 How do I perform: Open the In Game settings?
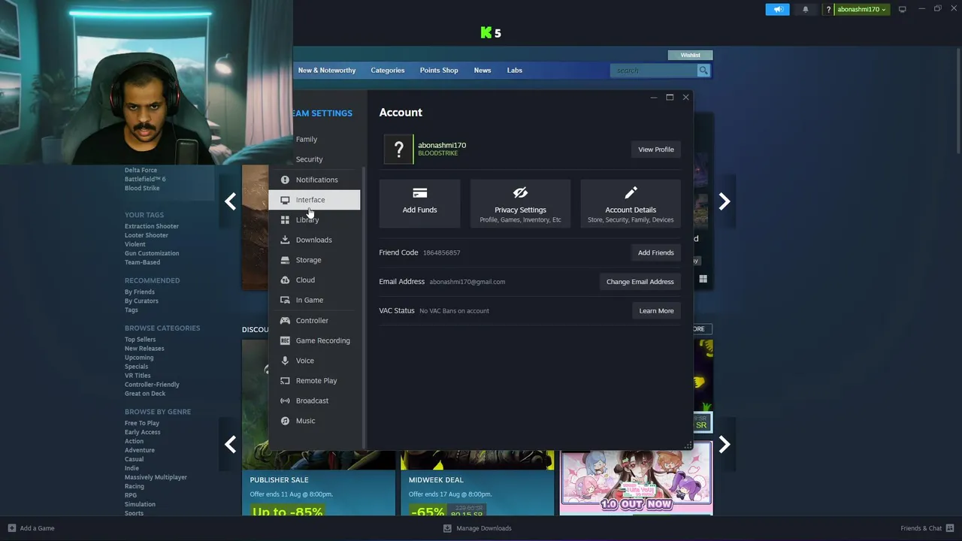point(314,300)
